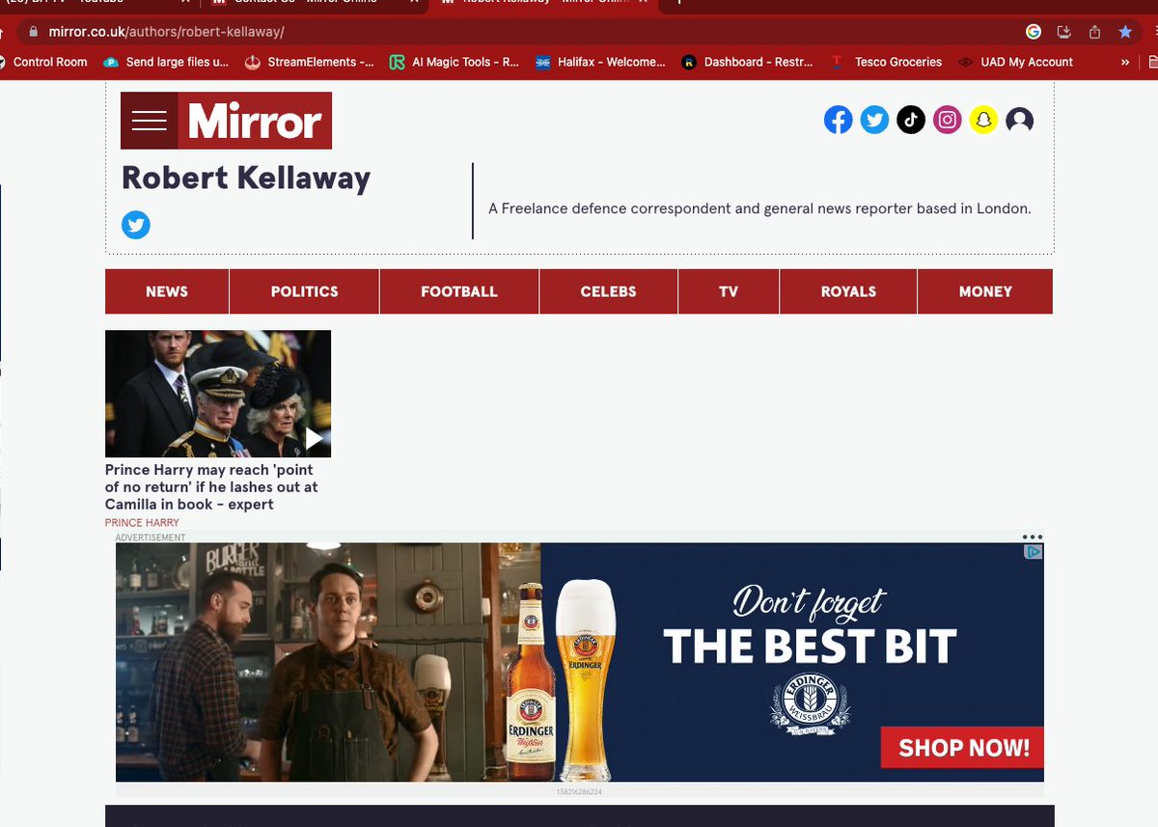
Task: Open Robert Kellaway's Twitter profile icon
Action: click(136, 226)
